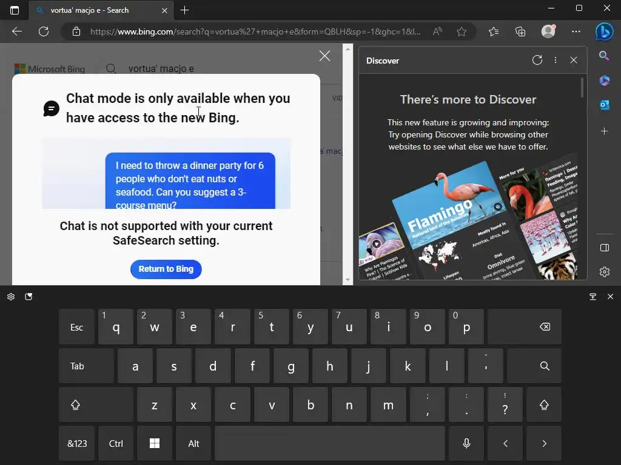Select the vortua' macjo e - Search tab
The height and width of the screenshot is (465, 621).
tap(101, 10)
